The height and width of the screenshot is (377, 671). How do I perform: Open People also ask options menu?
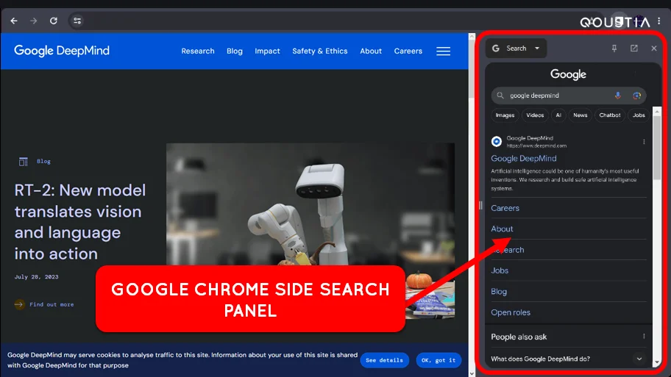[644, 337]
